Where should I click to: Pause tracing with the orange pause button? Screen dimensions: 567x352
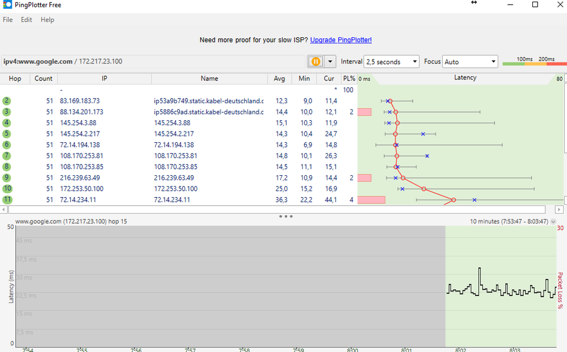316,62
